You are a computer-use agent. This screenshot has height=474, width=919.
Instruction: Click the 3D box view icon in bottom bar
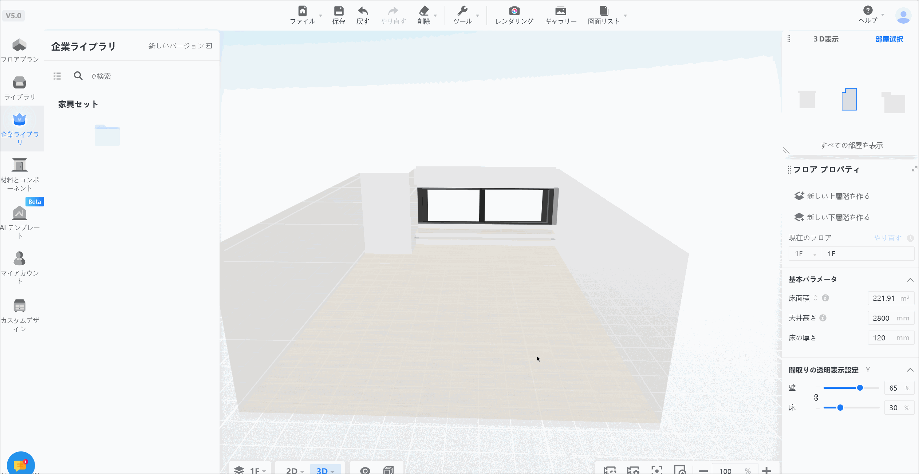388,470
